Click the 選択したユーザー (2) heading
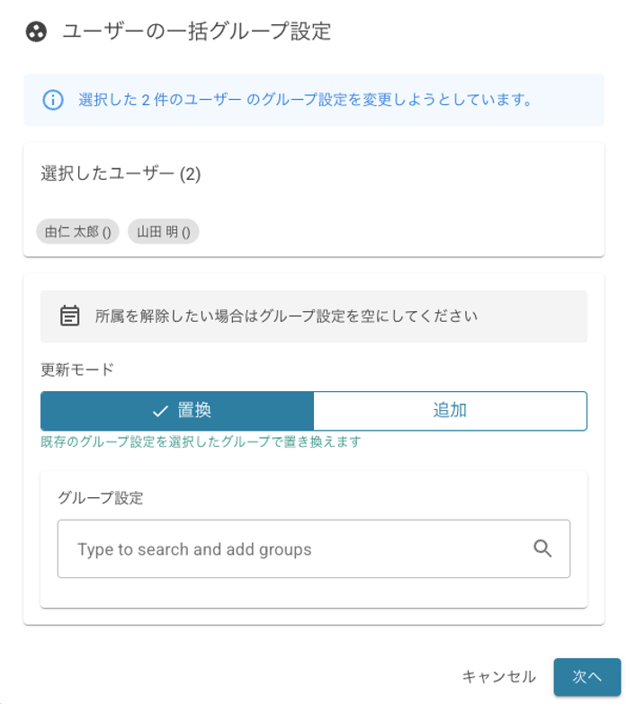Image resolution: width=627 pixels, height=704 pixels. (121, 174)
